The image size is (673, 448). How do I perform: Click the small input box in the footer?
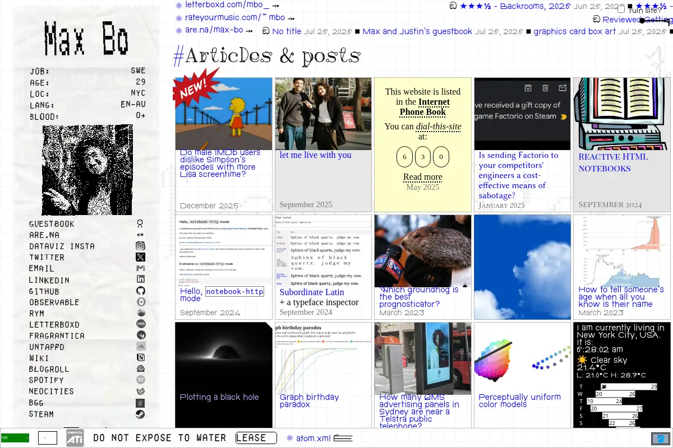48,438
